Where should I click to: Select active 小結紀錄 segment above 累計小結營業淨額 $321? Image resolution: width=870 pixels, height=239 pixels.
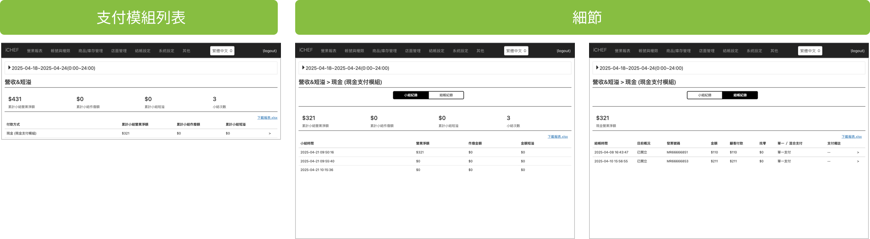tap(411, 95)
